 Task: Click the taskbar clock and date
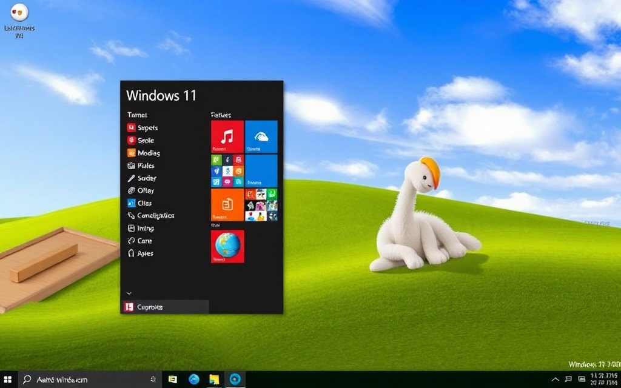[605, 380]
